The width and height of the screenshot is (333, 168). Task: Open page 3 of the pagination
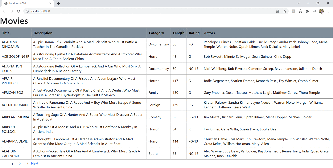coord(27,164)
